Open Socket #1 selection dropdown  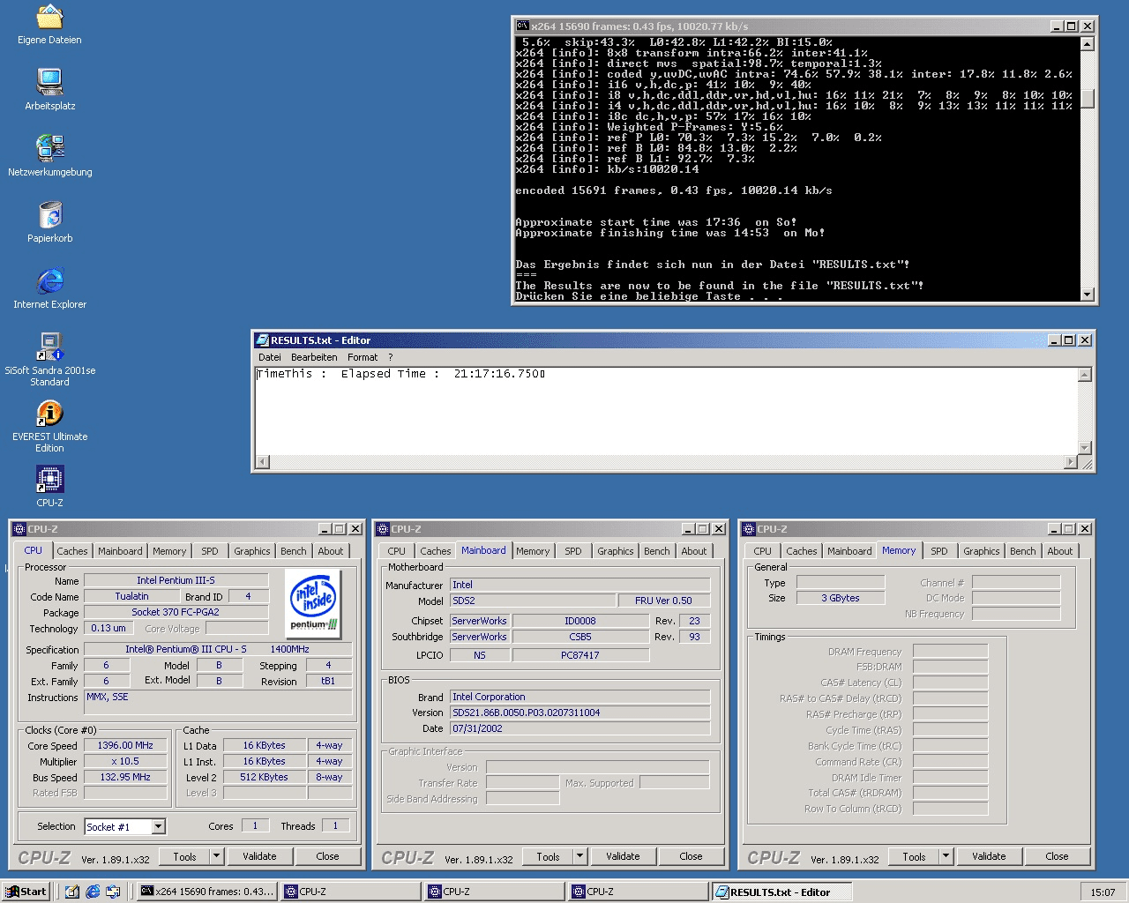point(159,826)
